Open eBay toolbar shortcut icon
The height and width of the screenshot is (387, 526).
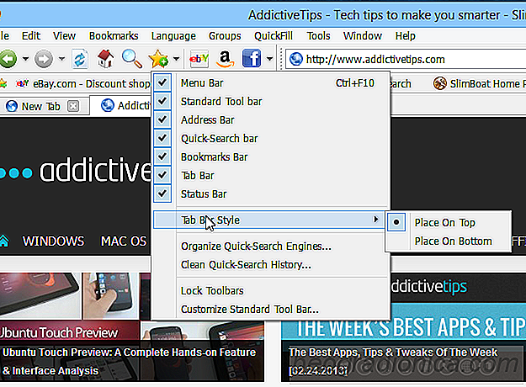199,59
